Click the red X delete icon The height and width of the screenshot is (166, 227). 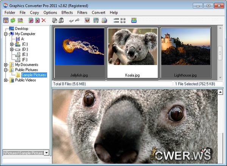pyautogui.click(x=44, y=20)
